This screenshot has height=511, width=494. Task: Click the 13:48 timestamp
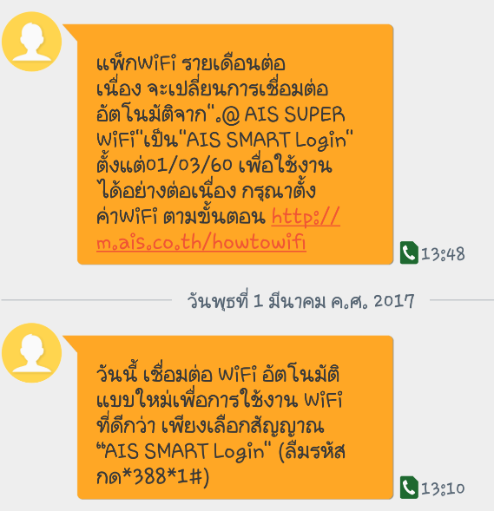[x=443, y=254]
